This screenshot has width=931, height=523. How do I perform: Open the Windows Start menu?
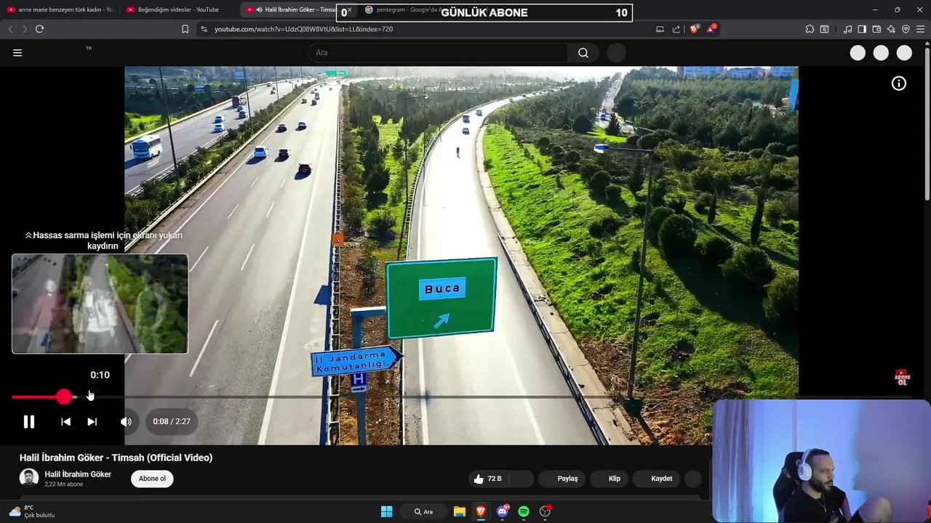point(387,511)
